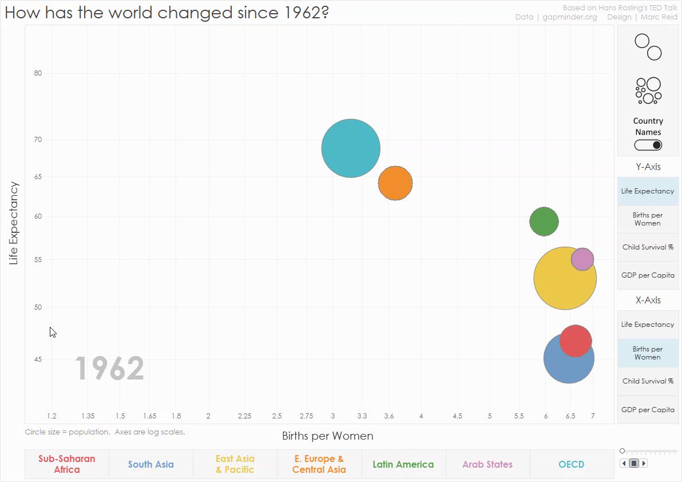Filter by Sub-Saharan Africa region

[x=67, y=464]
